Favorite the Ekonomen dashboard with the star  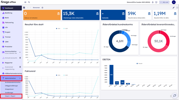pyautogui.click(x=42, y=8)
